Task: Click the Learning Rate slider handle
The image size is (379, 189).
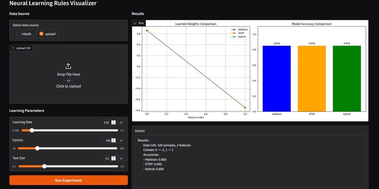Action: click(x=32, y=130)
